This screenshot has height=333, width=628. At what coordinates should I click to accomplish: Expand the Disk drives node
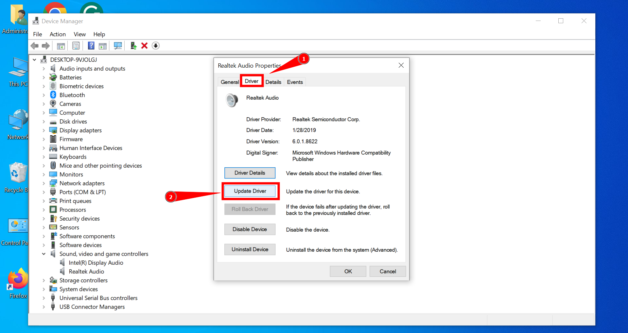[44, 122]
